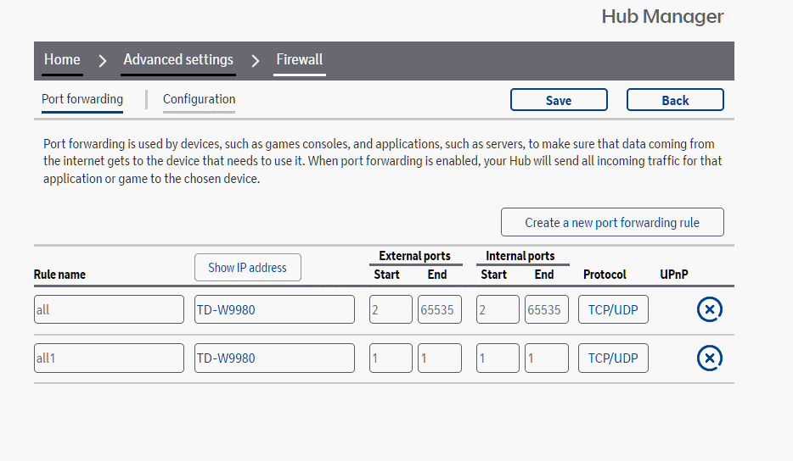Open device dropdown for 'all' rule

[x=274, y=310]
